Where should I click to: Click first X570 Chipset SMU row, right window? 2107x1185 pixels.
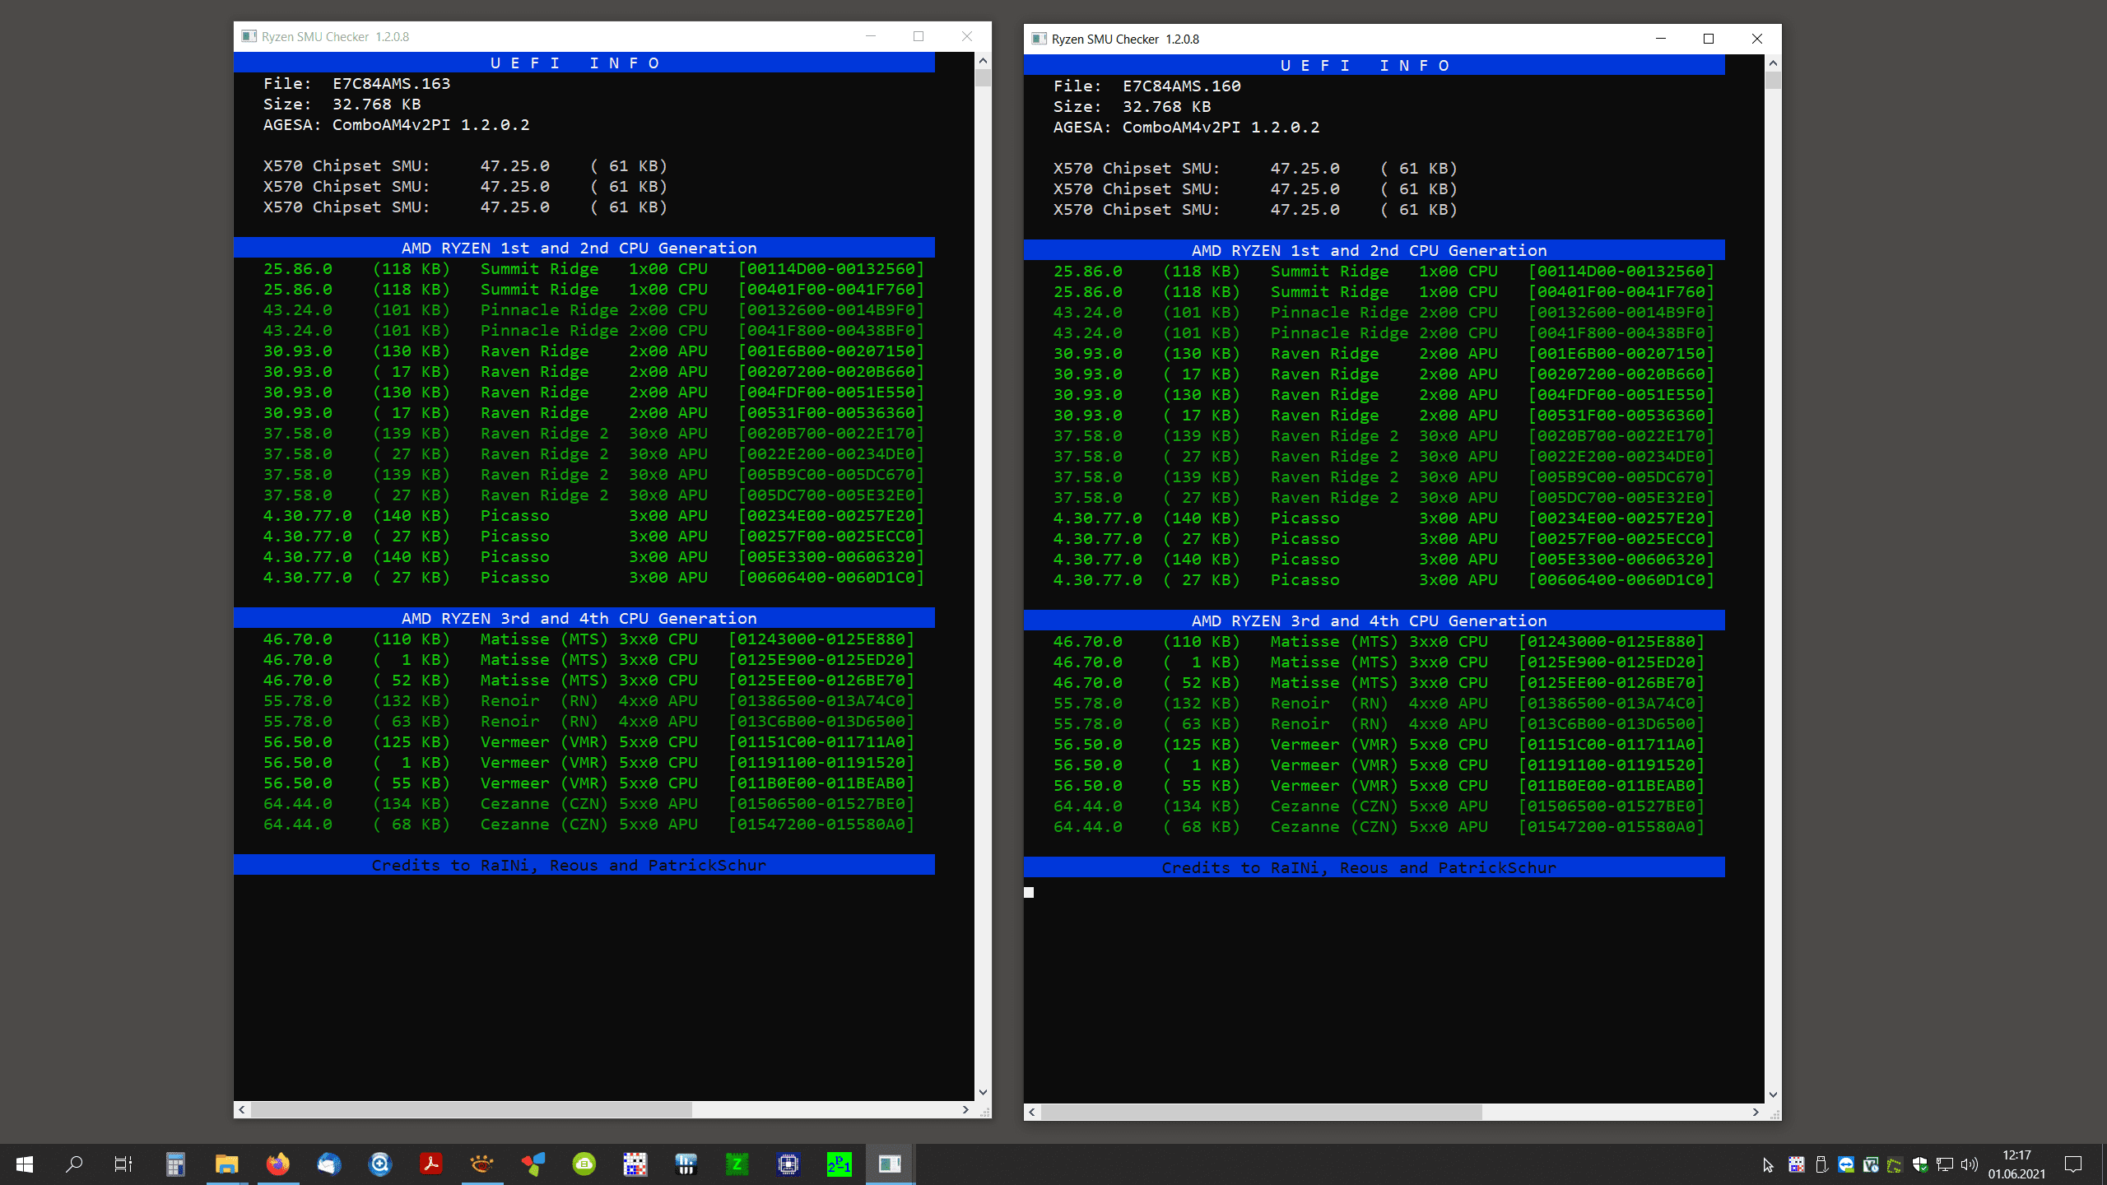1256,168
